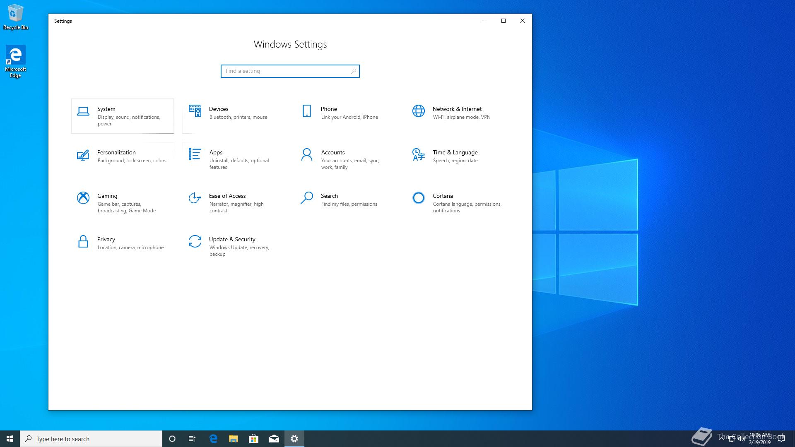Open the Apps title link
This screenshot has width=795, height=447.
(216, 152)
